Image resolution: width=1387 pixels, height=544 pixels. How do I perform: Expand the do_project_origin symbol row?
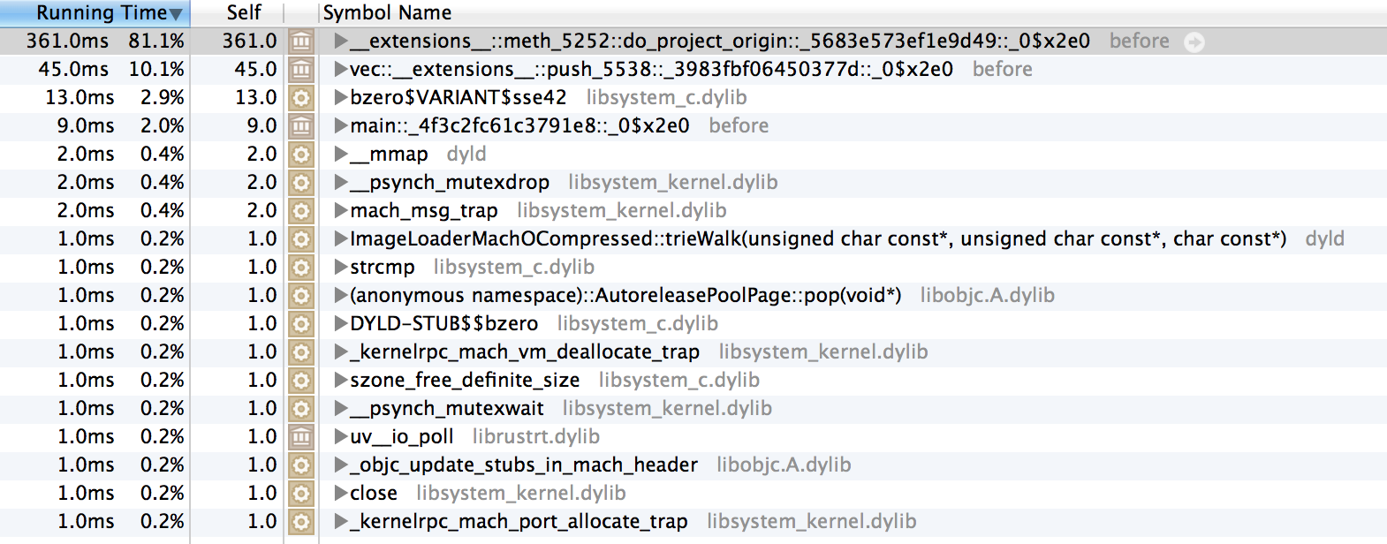click(x=340, y=41)
